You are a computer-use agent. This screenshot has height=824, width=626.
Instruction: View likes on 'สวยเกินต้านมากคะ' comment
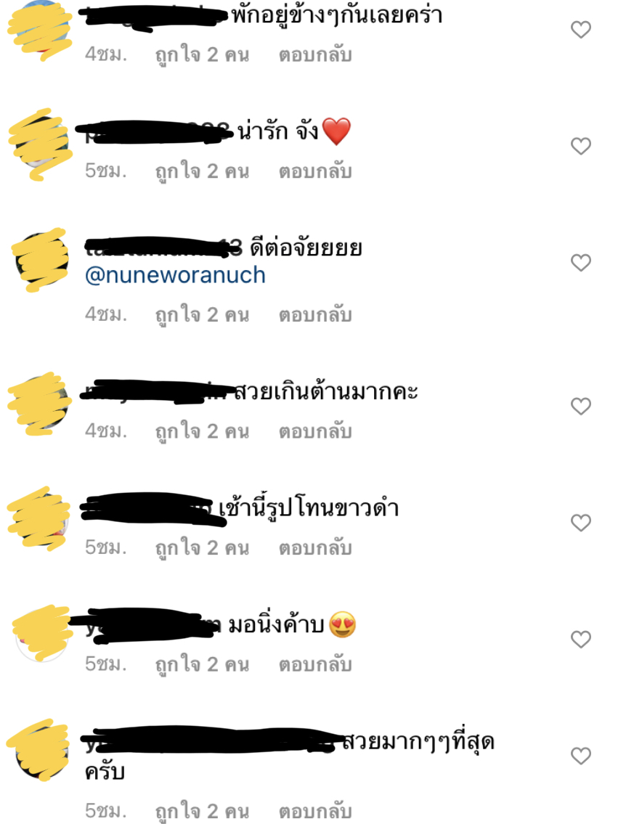tap(202, 432)
